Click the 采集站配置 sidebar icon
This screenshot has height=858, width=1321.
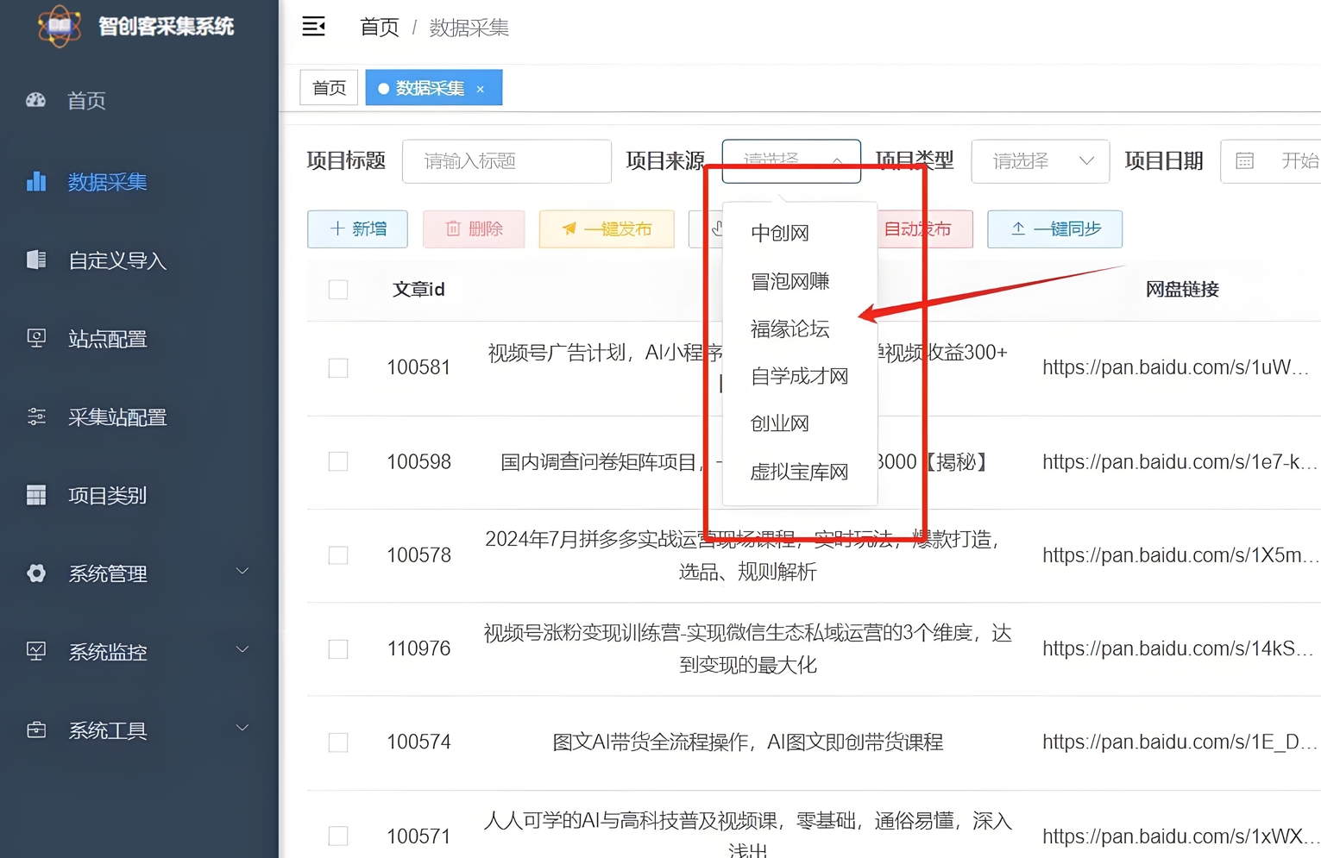[x=36, y=416]
